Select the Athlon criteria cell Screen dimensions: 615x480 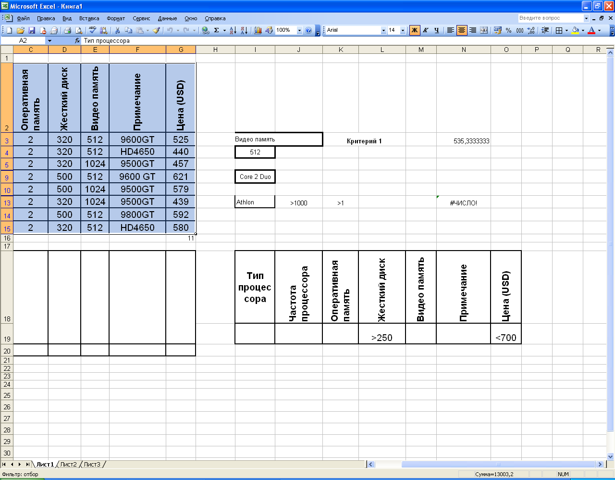(255, 202)
